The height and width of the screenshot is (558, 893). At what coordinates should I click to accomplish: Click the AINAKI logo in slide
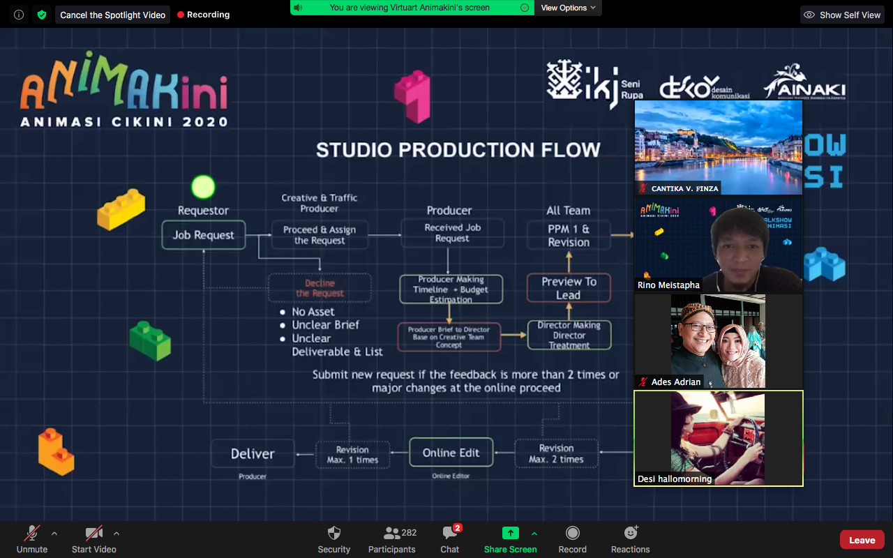click(804, 82)
